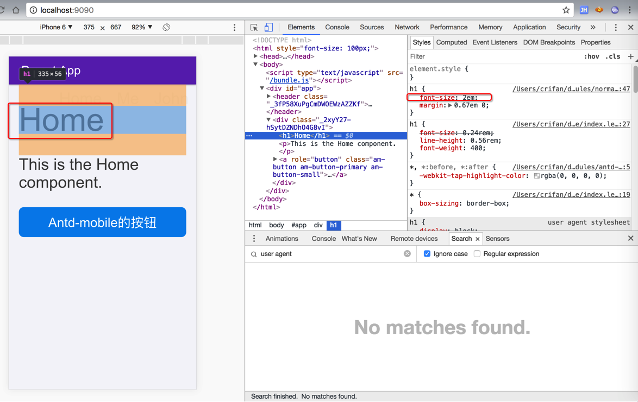Image resolution: width=638 pixels, height=402 pixels.
Task: Toggle the :hov element state panel
Action: click(x=592, y=56)
